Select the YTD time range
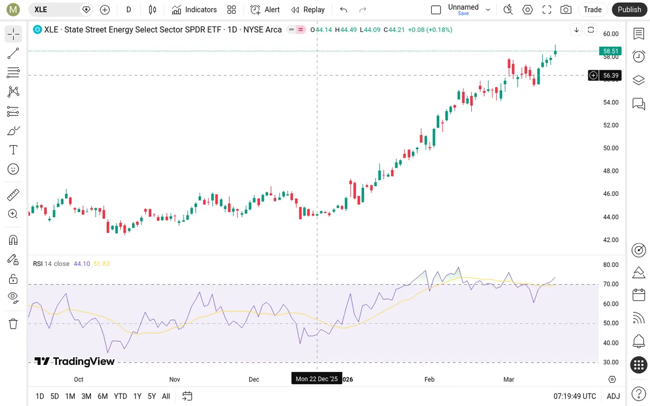The height and width of the screenshot is (406, 650). (120, 396)
